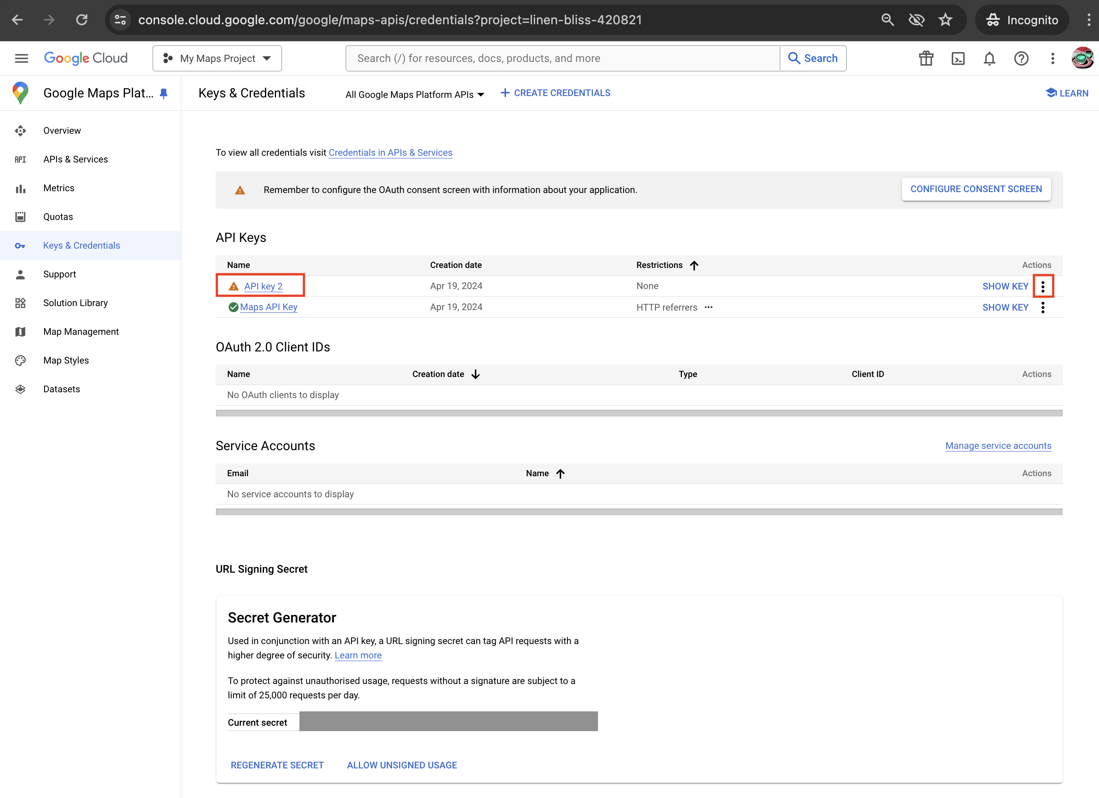The width and height of the screenshot is (1099, 798).
Task: Open the account profile avatar
Action: 1082,58
